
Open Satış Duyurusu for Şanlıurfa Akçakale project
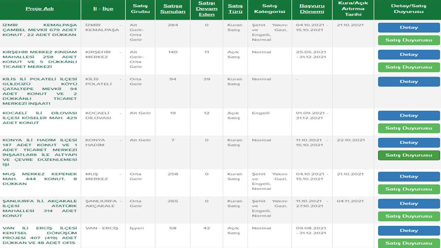pos(409,216)
